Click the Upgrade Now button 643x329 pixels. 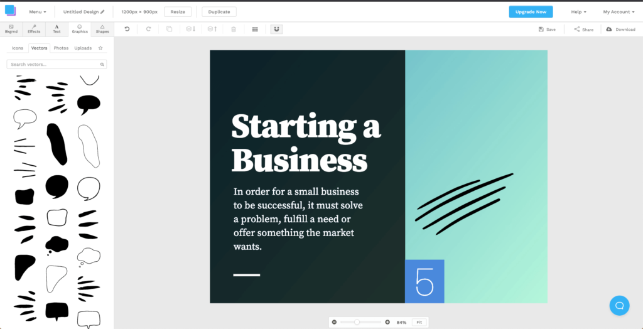531,12
